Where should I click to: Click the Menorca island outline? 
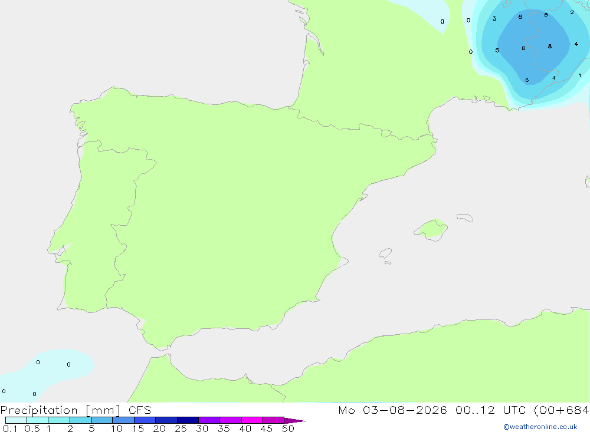(x=465, y=217)
